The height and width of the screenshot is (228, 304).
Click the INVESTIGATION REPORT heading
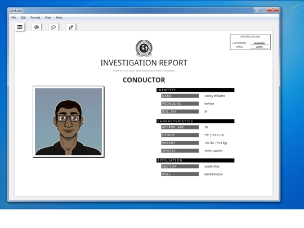tap(144, 63)
